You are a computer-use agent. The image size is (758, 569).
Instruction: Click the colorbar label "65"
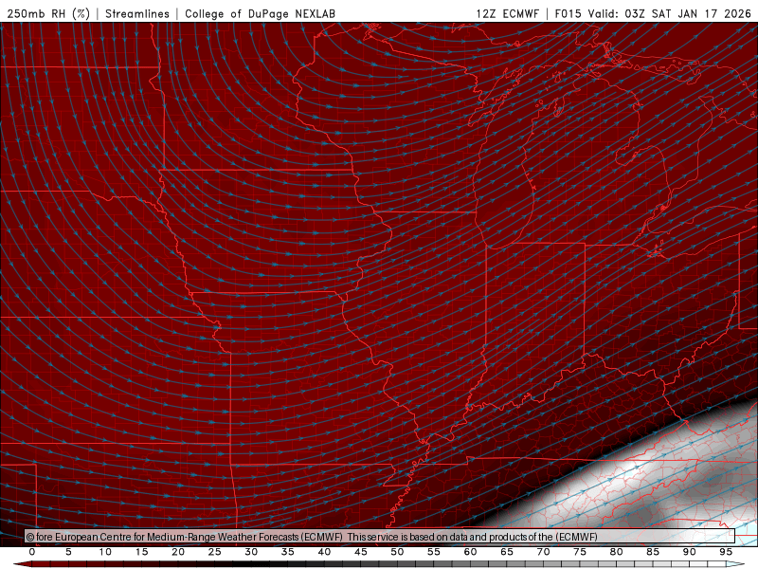[507, 552]
